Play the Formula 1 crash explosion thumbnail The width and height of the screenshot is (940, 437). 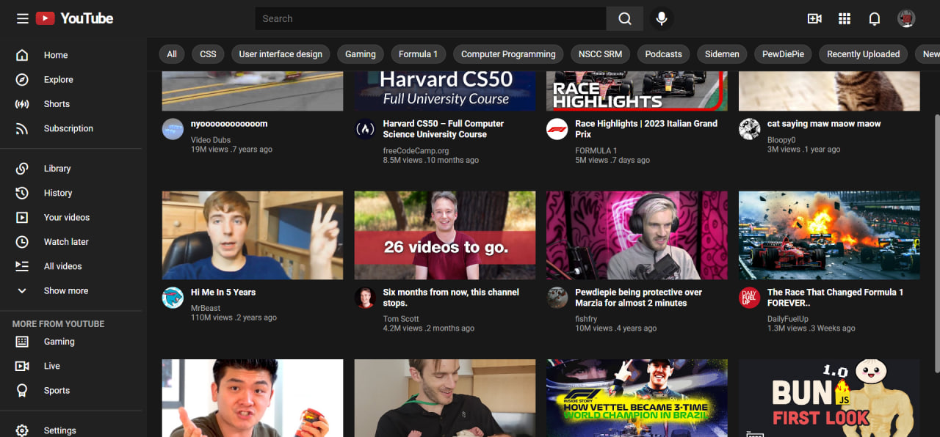tap(829, 235)
